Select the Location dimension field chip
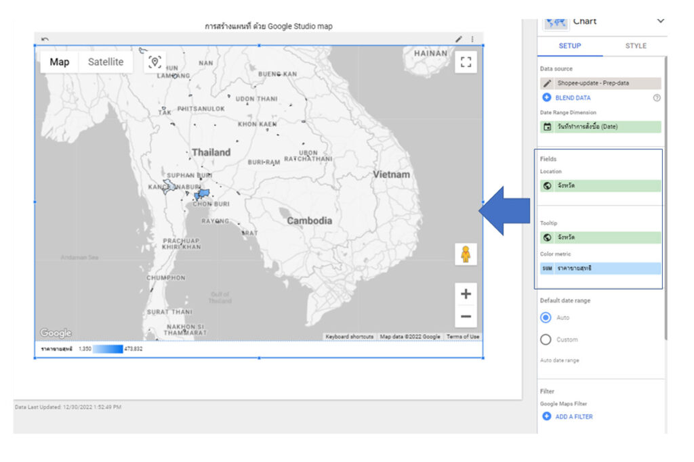 pos(600,185)
